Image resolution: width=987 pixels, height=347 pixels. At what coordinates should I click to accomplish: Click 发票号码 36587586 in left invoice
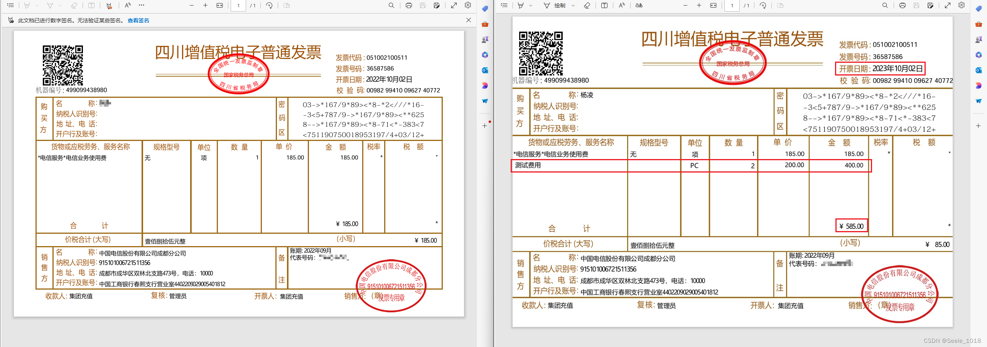click(365, 69)
